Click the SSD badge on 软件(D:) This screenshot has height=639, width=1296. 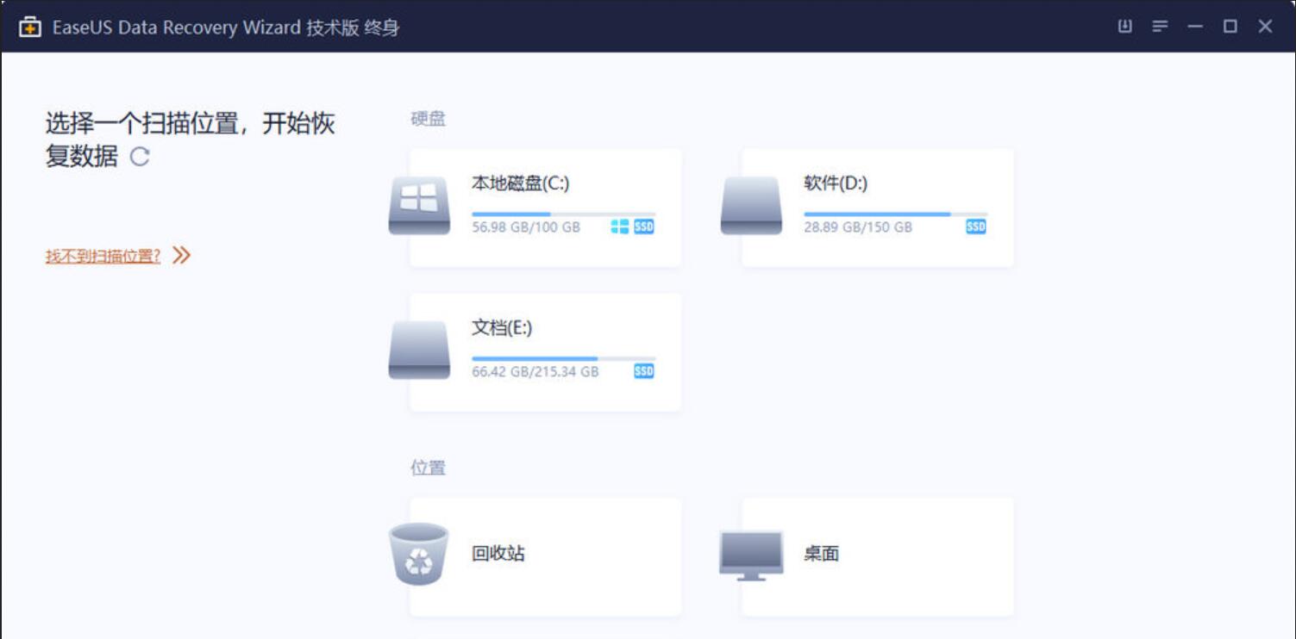click(x=976, y=226)
